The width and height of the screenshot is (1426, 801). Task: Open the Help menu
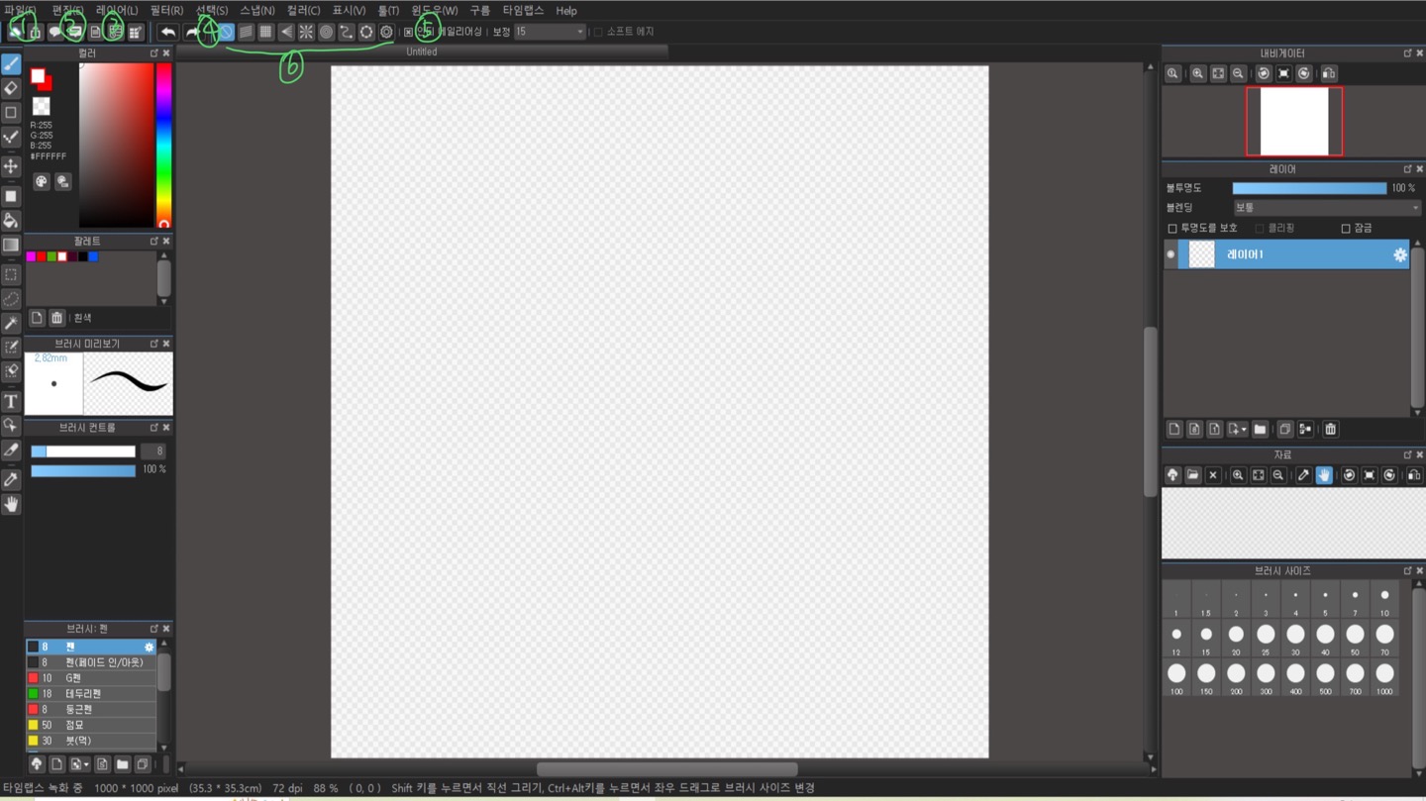(x=566, y=11)
